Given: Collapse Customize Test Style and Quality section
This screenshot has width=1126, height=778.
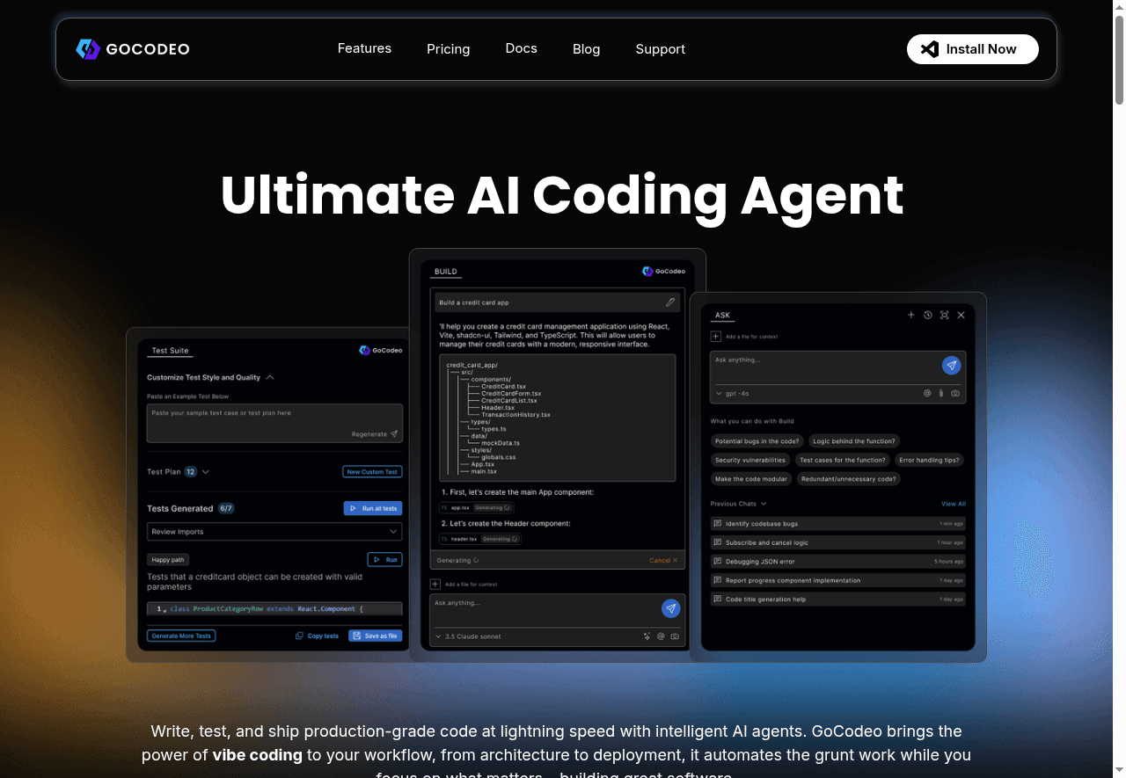Looking at the screenshot, I should click(270, 378).
